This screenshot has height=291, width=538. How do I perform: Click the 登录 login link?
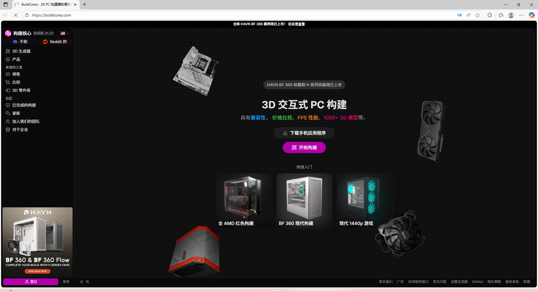pyautogui.click(x=66, y=282)
